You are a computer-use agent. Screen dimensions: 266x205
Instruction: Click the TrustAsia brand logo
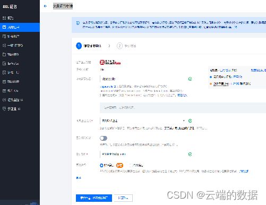[110, 62]
